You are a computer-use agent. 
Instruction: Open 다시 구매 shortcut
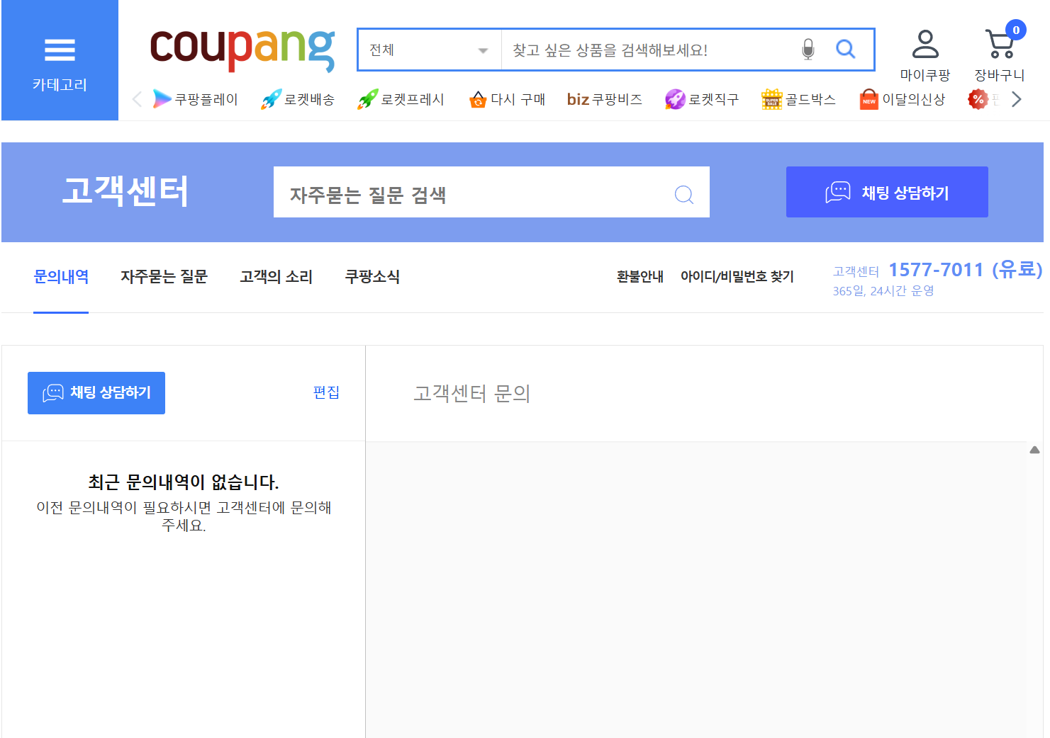(x=507, y=99)
